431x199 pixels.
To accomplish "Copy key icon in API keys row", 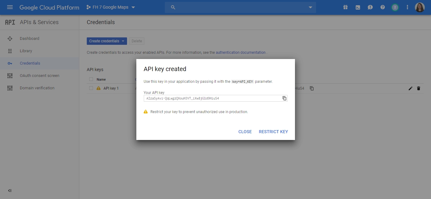I will click(312, 88).
